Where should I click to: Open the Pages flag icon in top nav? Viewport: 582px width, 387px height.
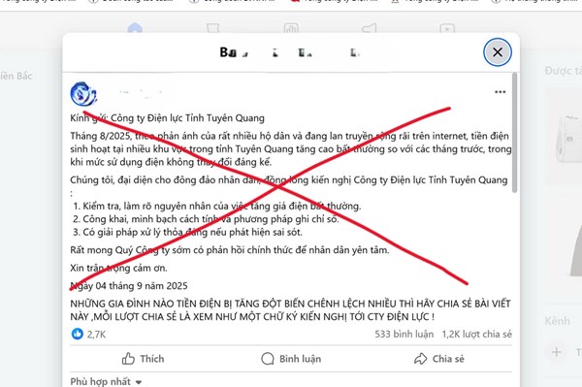tap(213, 28)
